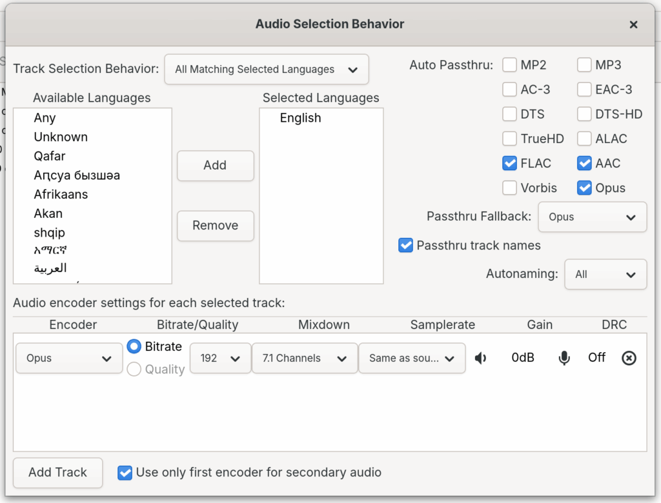Disable FLAC auto passthru
The width and height of the screenshot is (661, 503).
tap(509, 163)
